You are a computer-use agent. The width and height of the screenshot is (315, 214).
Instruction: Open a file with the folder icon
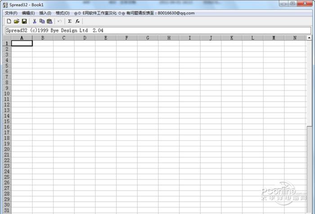click(x=17, y=21)
